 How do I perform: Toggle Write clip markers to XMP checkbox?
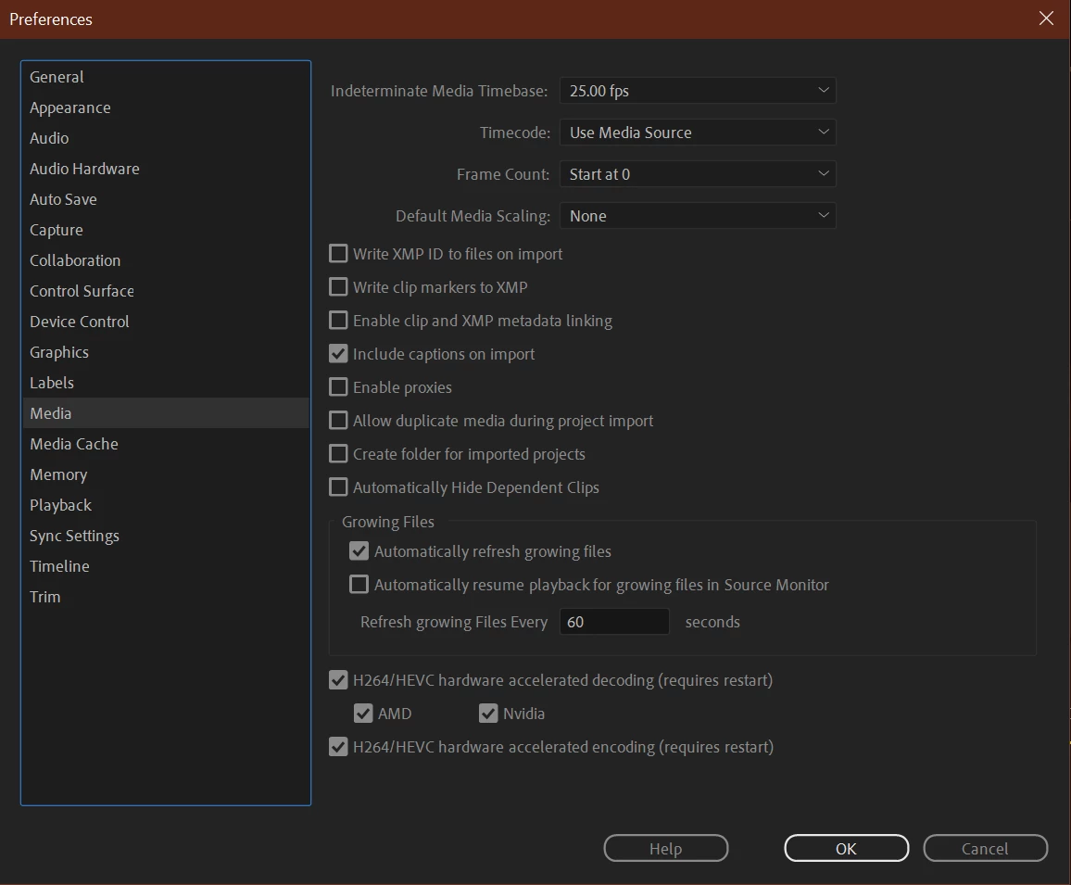[338, 287]
